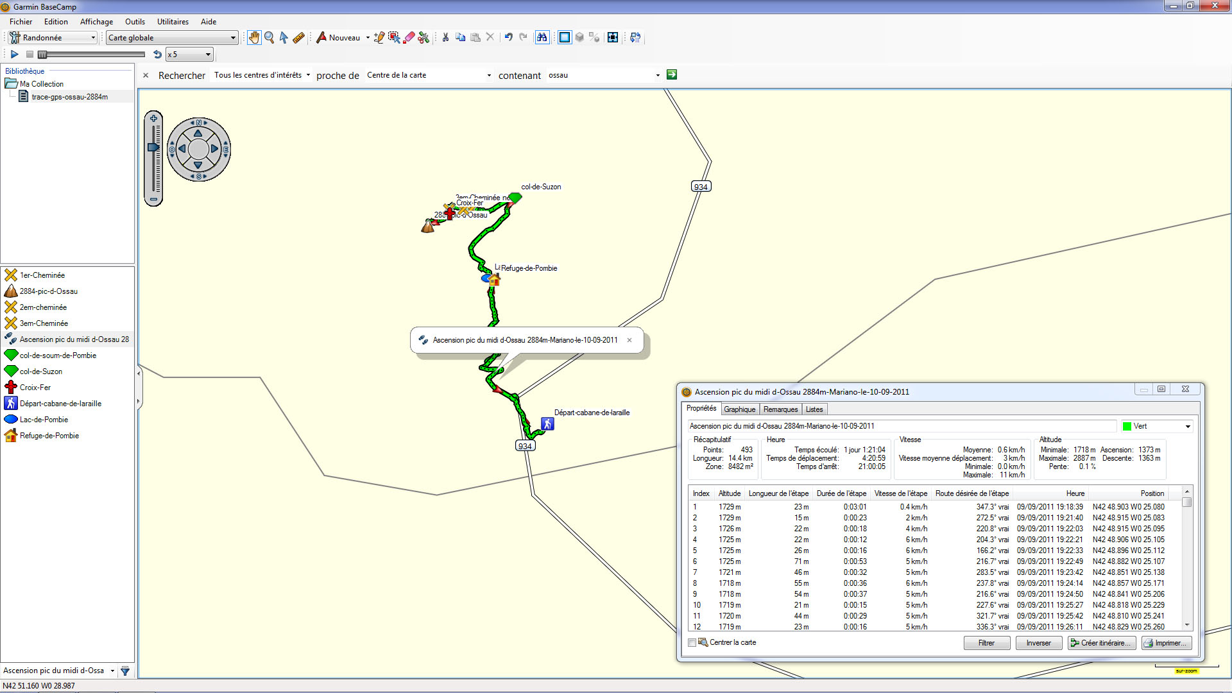Screen dimensions: 1232x693
Task: Click Créer itinéraire button
Action: point(1102,643)
